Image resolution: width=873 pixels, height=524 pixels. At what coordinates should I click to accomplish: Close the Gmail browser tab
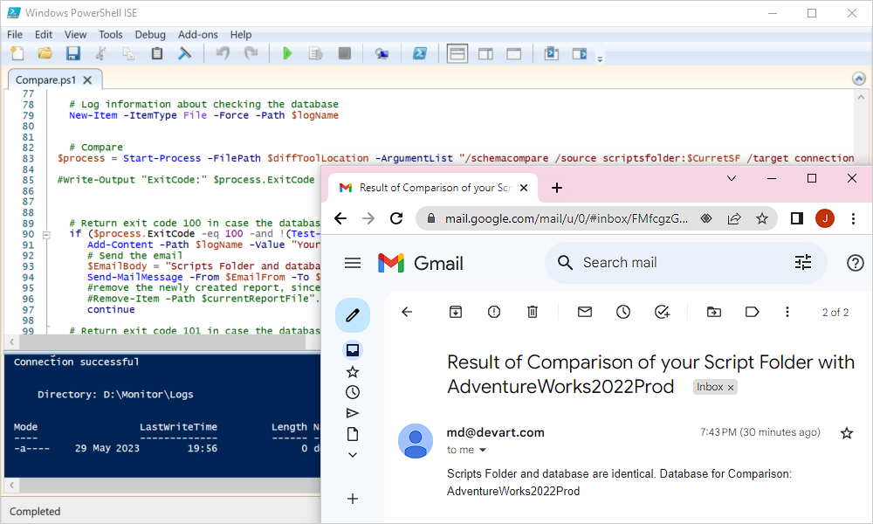click(x=523, y=189)
